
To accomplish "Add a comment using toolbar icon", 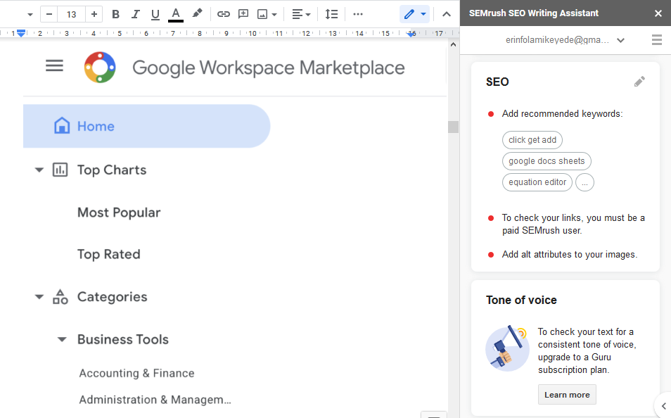I will [243, 14].
